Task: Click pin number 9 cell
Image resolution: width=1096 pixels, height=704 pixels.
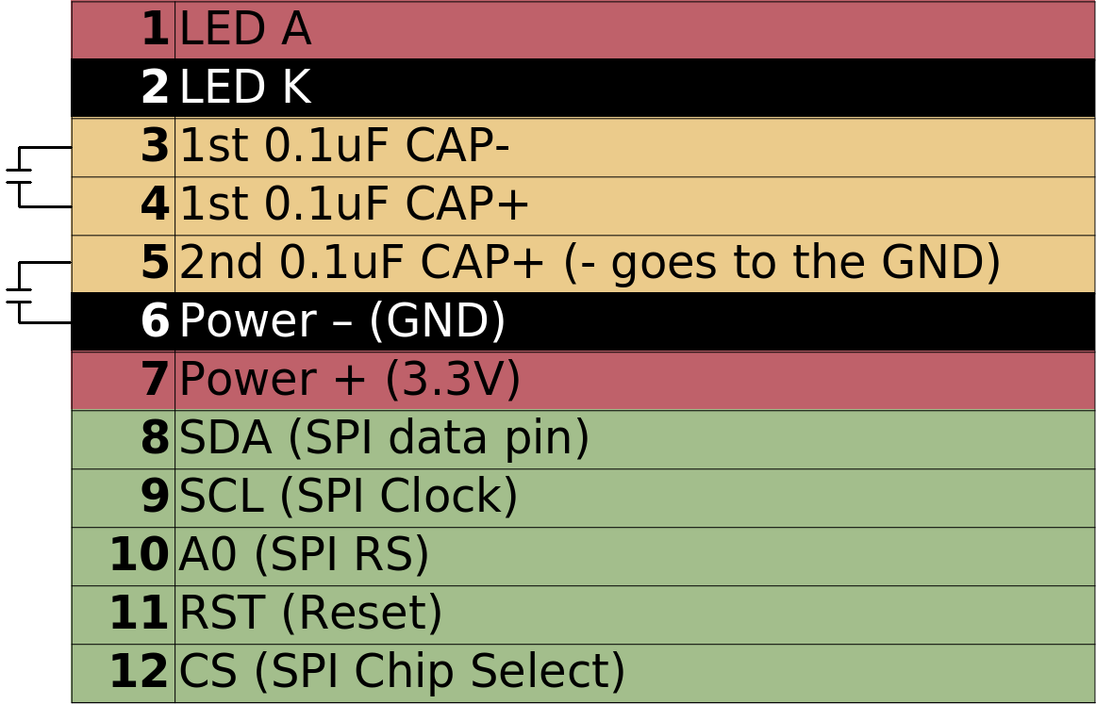Action: point(154,498)
